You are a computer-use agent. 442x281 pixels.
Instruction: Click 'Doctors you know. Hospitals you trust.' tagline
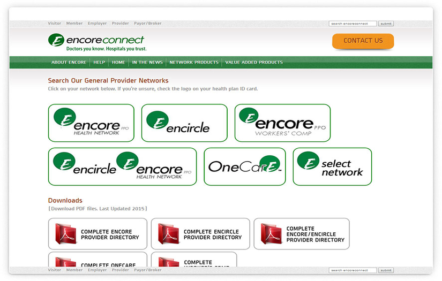click(106, 49)
